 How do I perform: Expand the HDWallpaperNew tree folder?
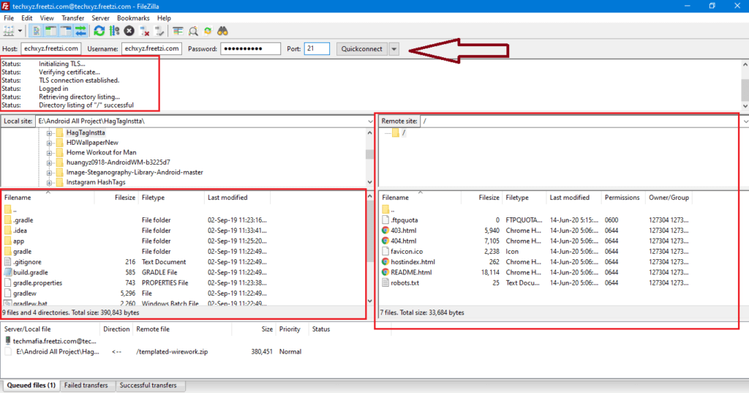click(x=49, y=143)
